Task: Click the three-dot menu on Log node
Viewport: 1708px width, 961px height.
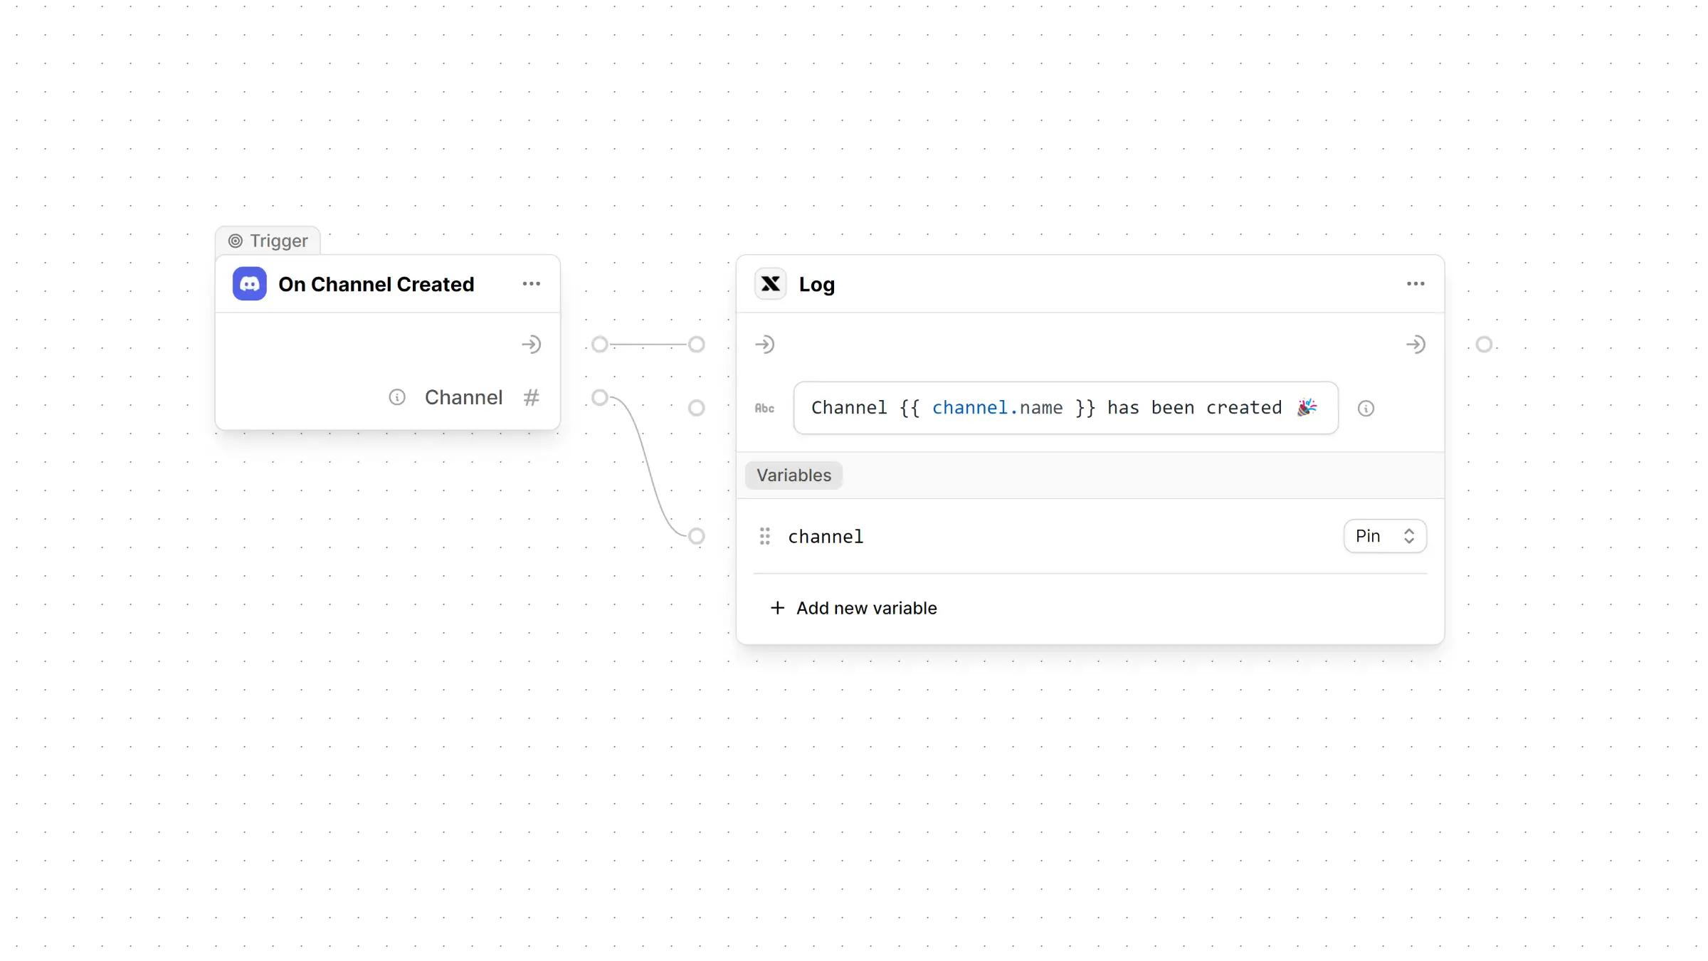Action: 1416,283
